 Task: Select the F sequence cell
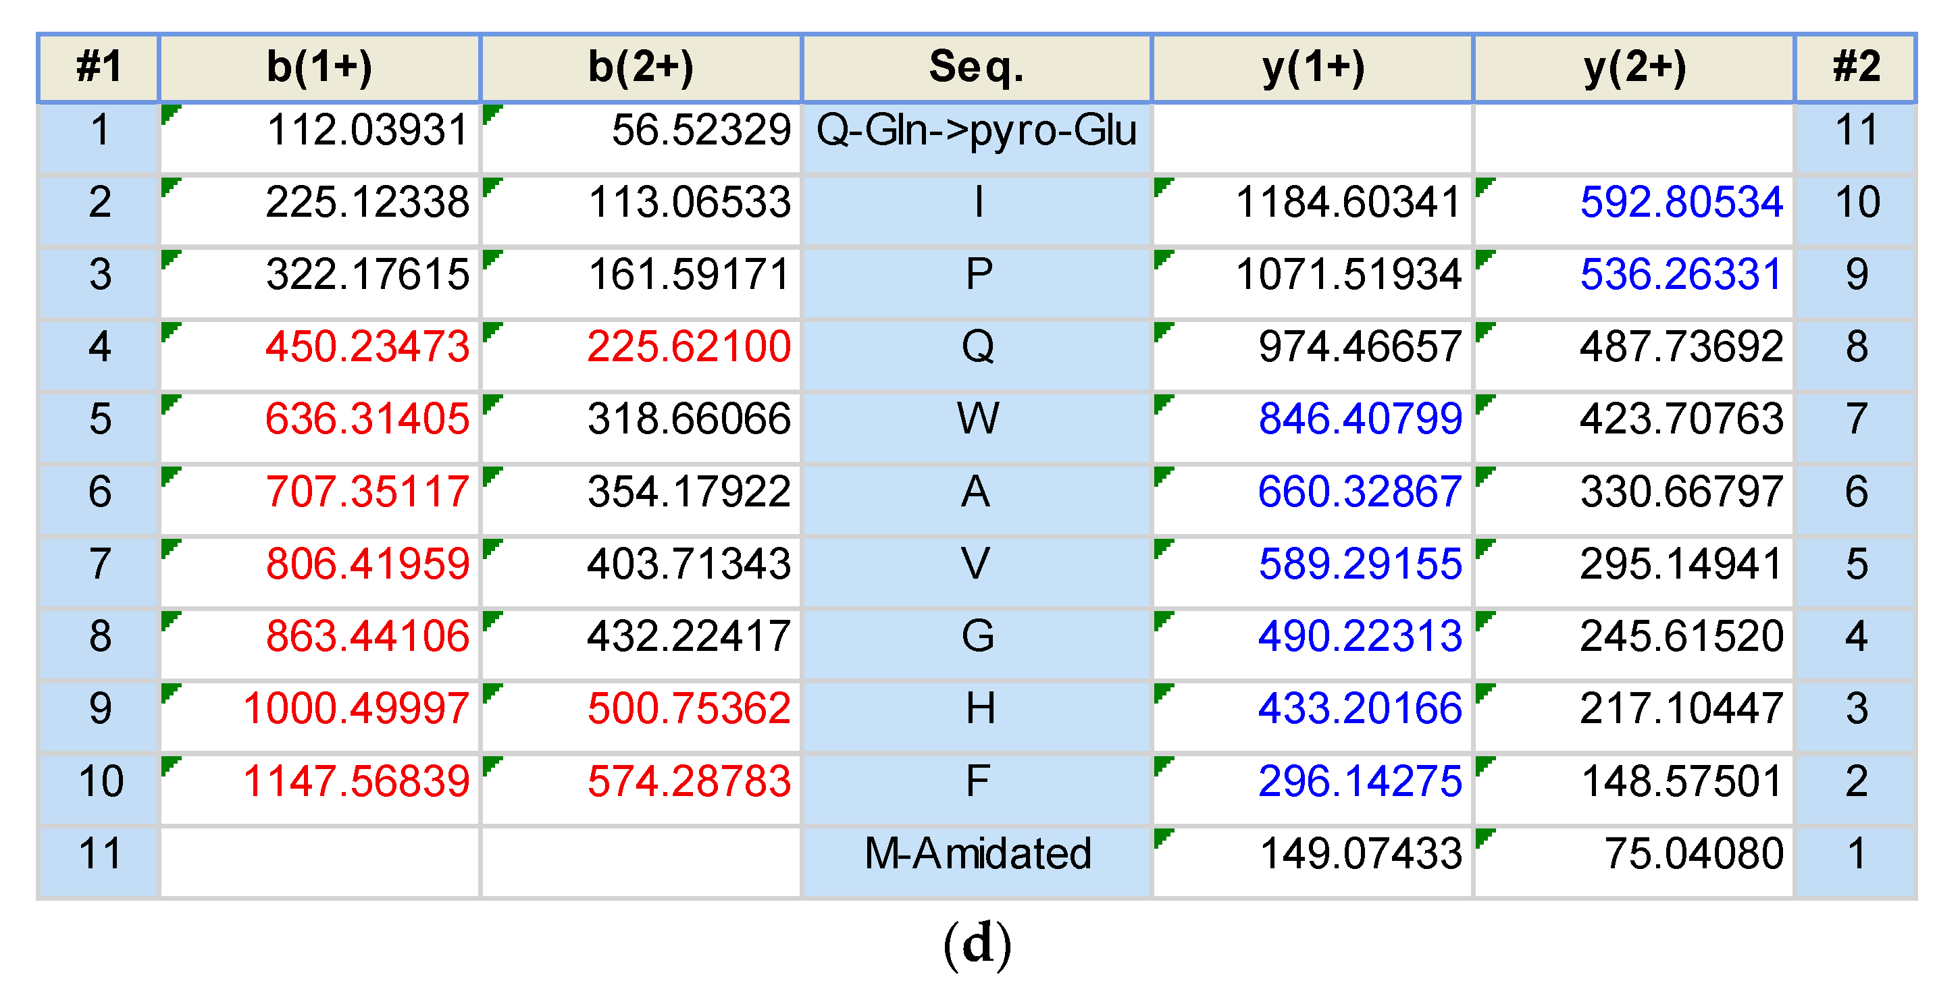(x=977, y=789)
